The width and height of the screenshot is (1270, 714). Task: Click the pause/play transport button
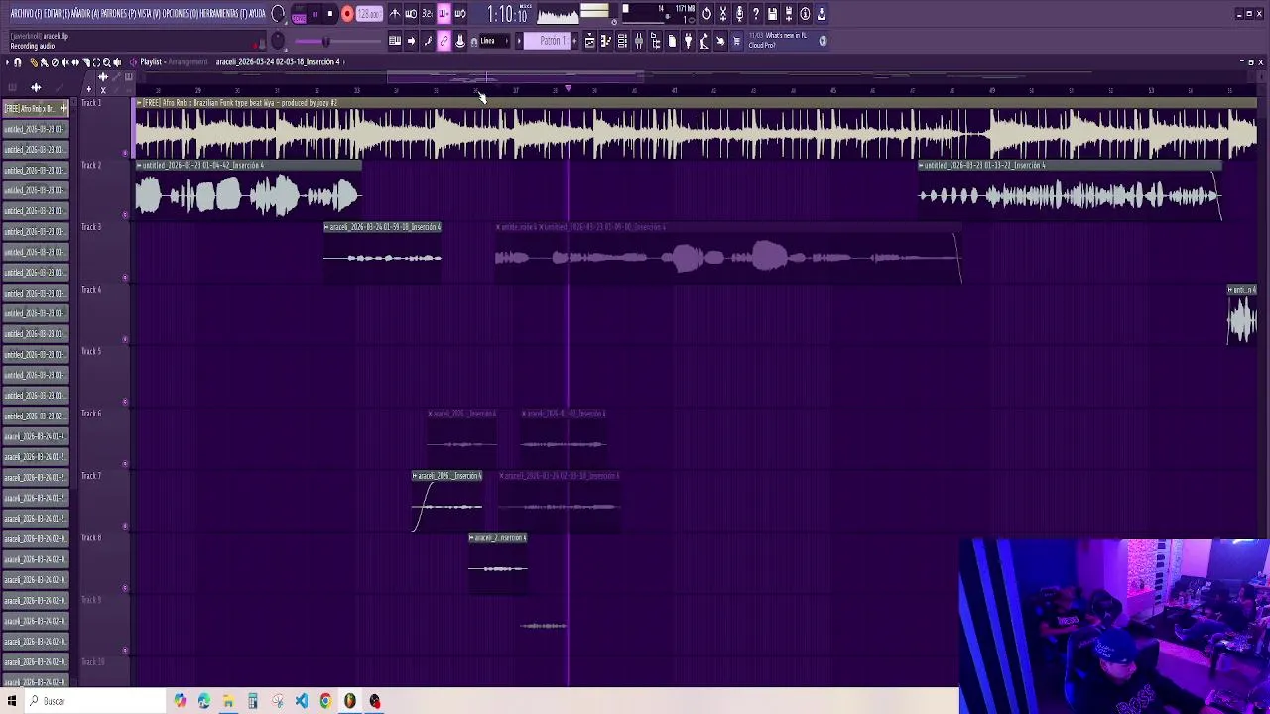pos(315,14)
